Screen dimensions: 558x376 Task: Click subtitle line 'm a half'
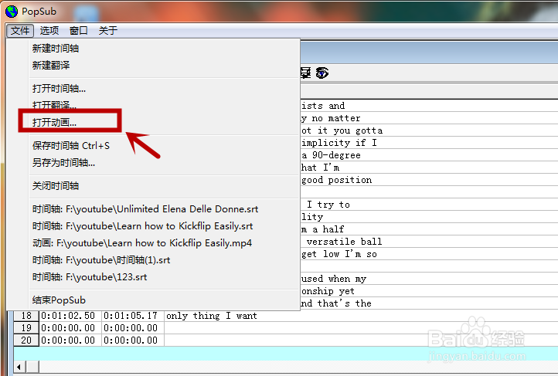(x=323, y=229)
